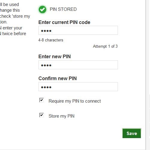150x150 pixels.
Task: Click the 'Attempt 1 of 3' counter text
Action: click(x=105, y=46)
